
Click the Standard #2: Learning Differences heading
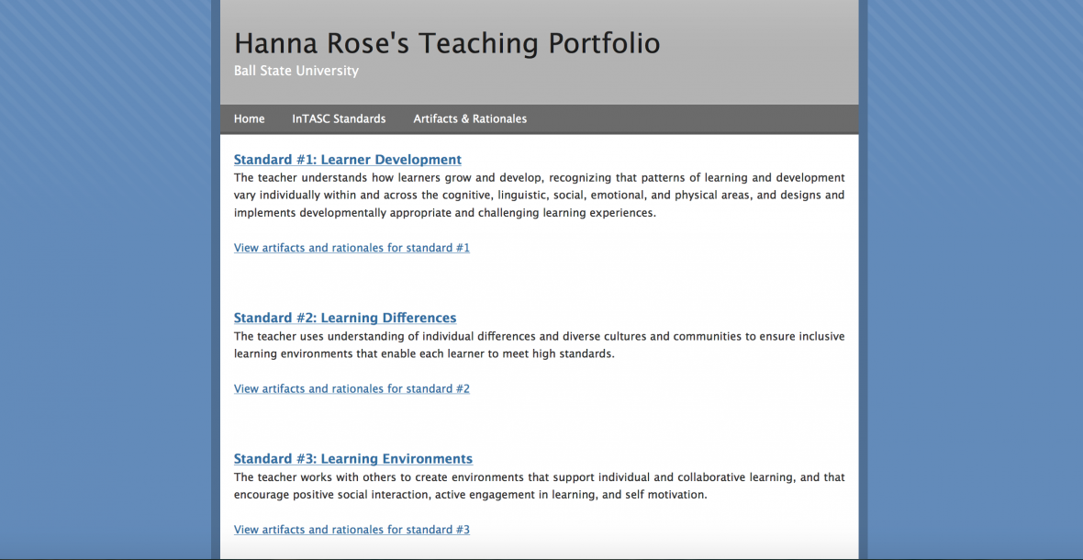[345, 318]
